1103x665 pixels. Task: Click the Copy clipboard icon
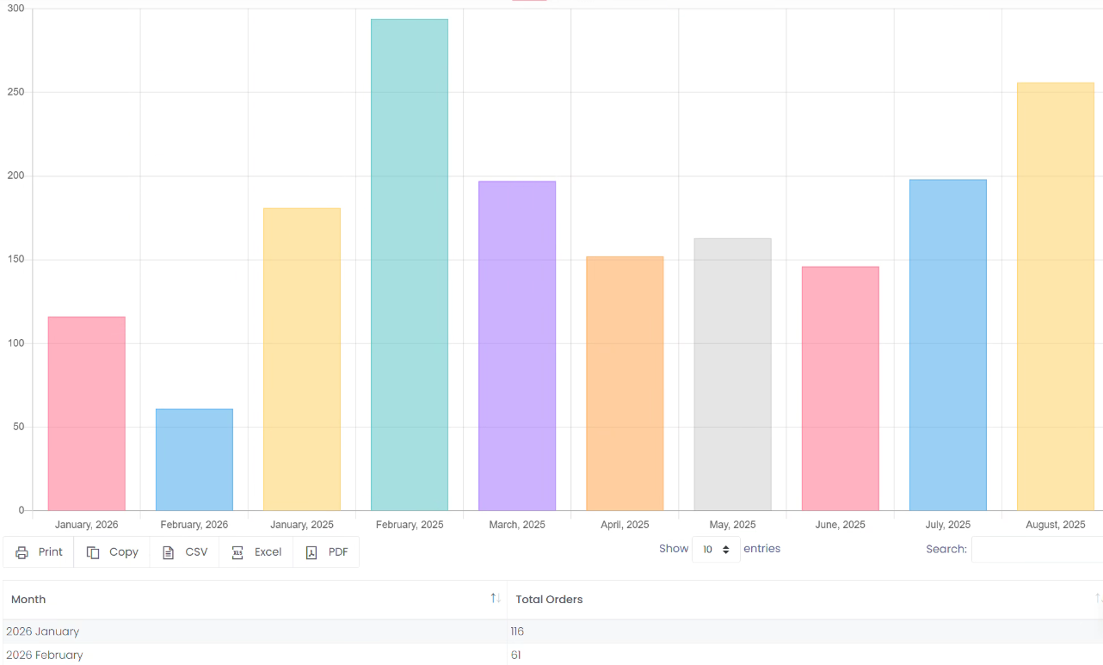pyautogui.click(x=93, y=552)
